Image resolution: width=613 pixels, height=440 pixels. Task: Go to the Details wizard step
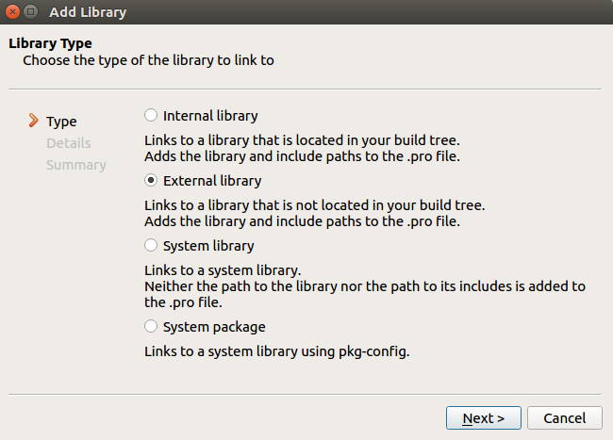click(68, 143)
